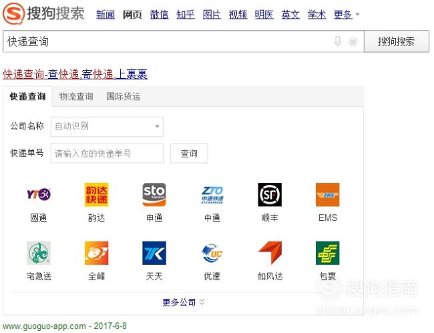Image resolution: width=434 pixels, height=333 pixels.
Task: Open the 英文 search category
Action: click(x=290, y=15)
